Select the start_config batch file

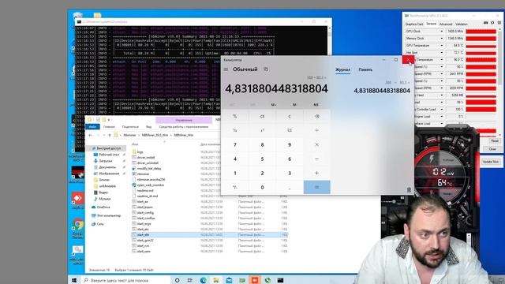tap(145, 212)
